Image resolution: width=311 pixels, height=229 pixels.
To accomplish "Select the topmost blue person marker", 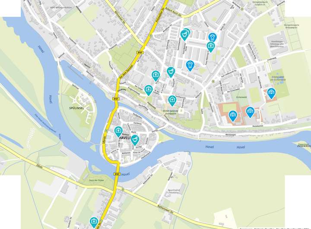I will tap(213, 38).
